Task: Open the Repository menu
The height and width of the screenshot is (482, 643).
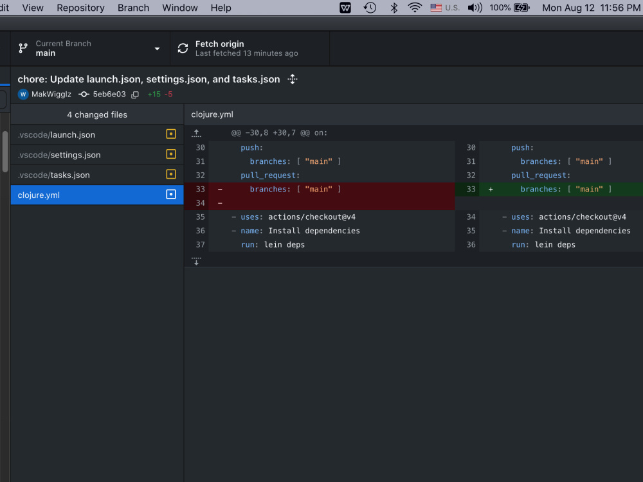Action: point(80,8)
